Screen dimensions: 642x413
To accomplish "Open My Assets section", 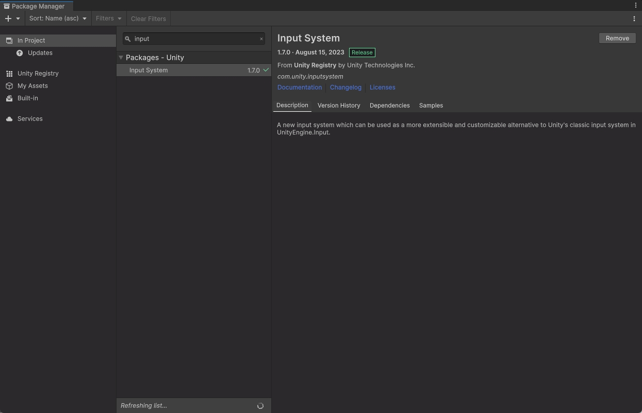I will coord(32,85).
